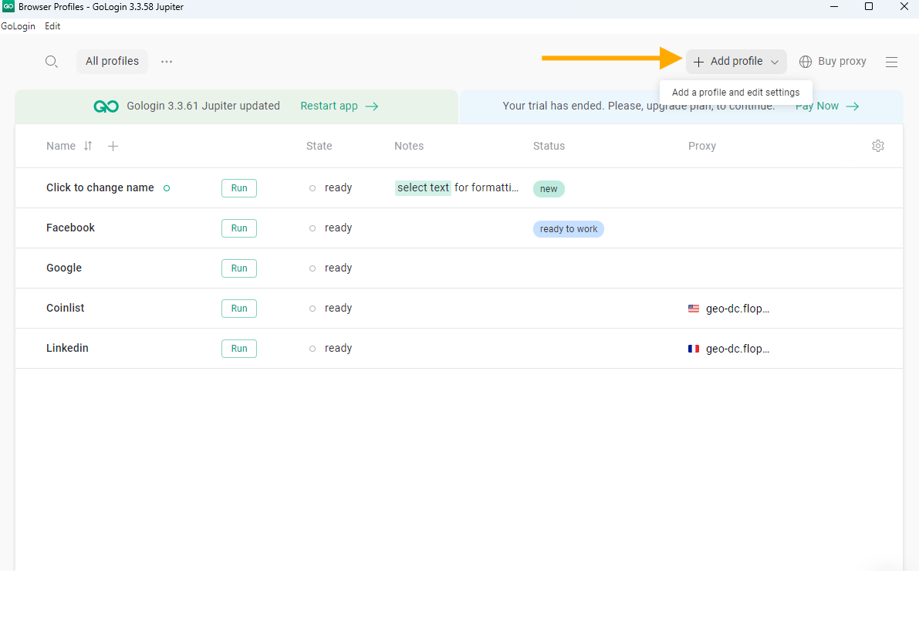The image size is (919, 621).
Task: Click the US flag in Coinlist proxy
Action: click(x=694, y=308)
